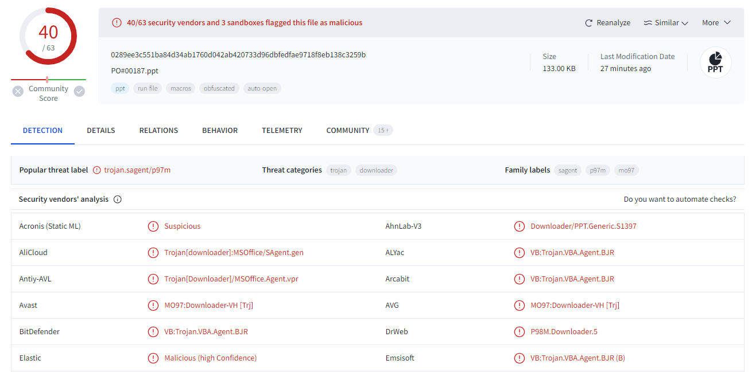Click the alert icon in the Acronis row
Screen dimensions: 752x372
click(x=153, y=226)
